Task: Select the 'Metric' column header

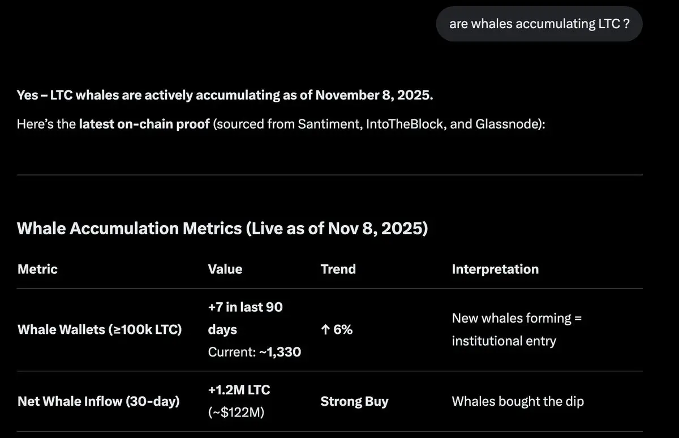Action: [x=37, y=269]
